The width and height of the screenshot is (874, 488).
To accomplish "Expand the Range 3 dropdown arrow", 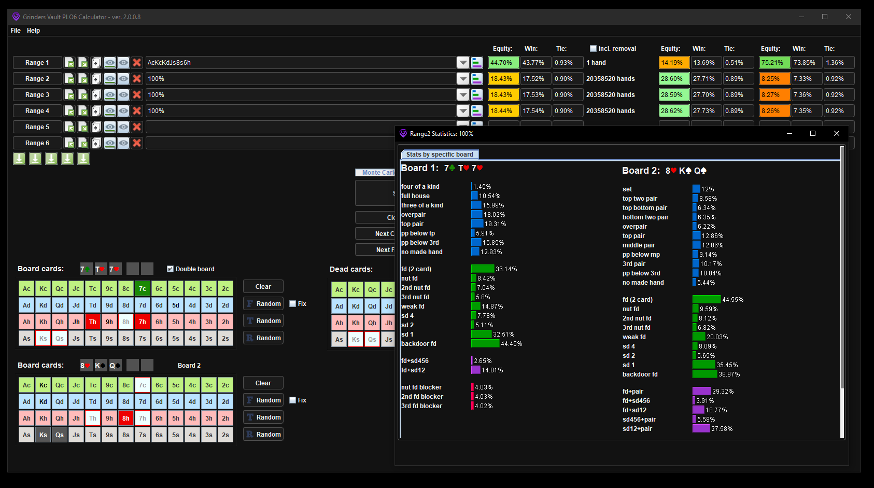I will point(463,95).
